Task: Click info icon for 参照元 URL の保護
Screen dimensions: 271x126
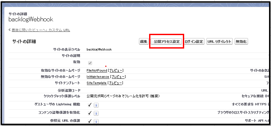Action: pyautogui.click(x=96, y=121)
